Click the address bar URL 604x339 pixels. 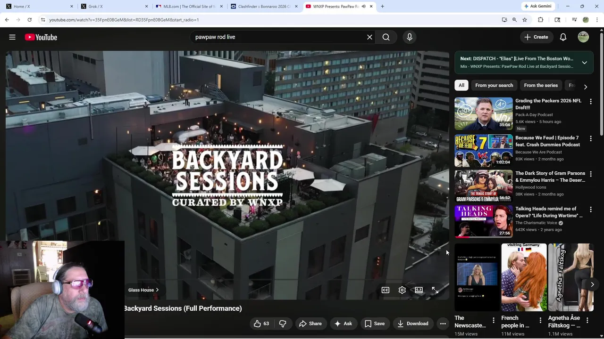coord(124,20)
